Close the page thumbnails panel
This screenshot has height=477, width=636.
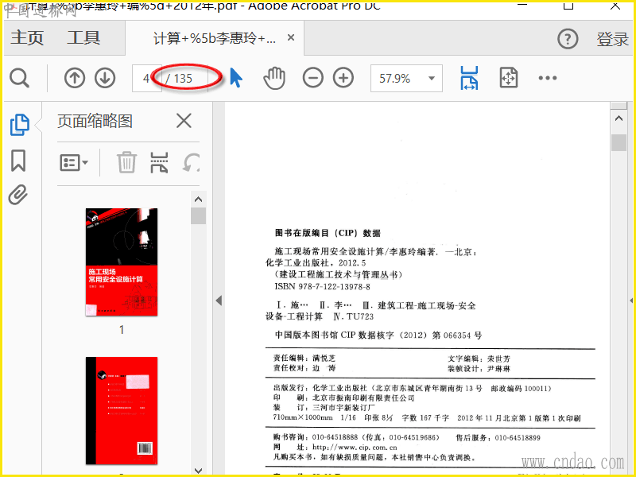click(x=184, y=121)
